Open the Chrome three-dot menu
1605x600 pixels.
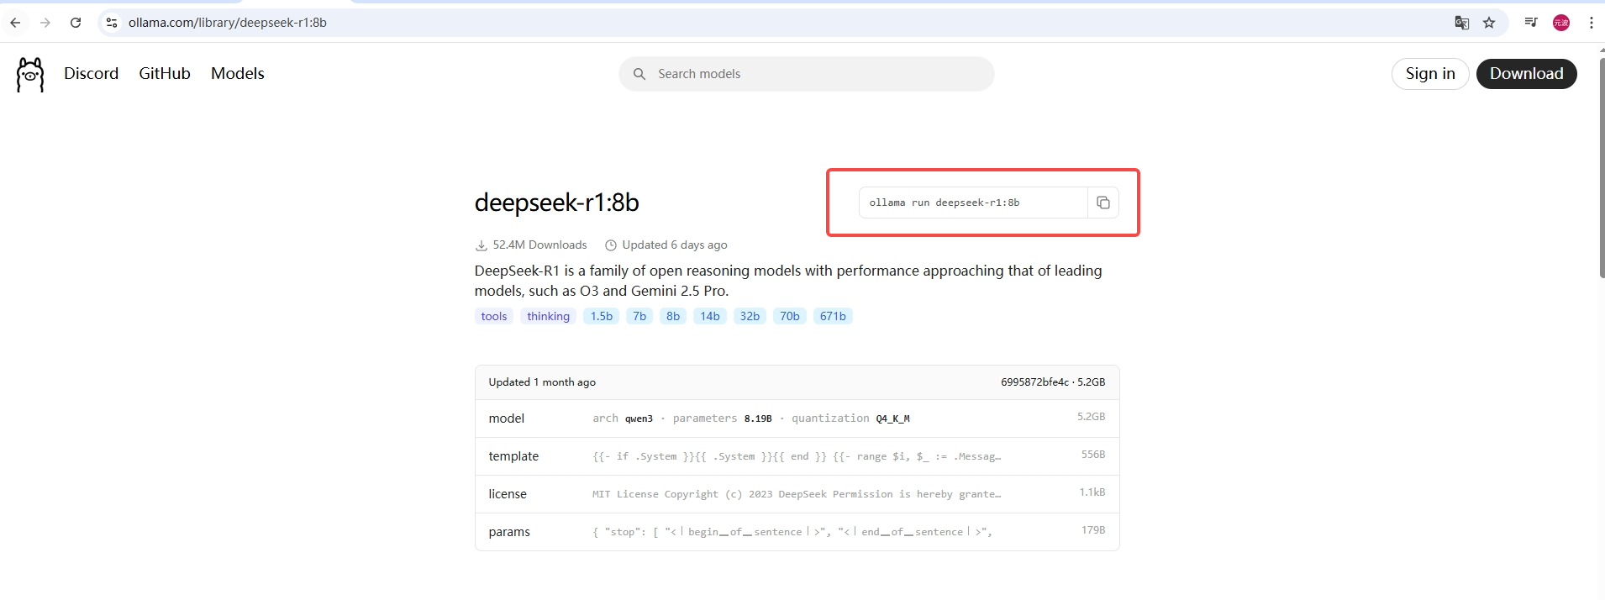pos(1592,23)
